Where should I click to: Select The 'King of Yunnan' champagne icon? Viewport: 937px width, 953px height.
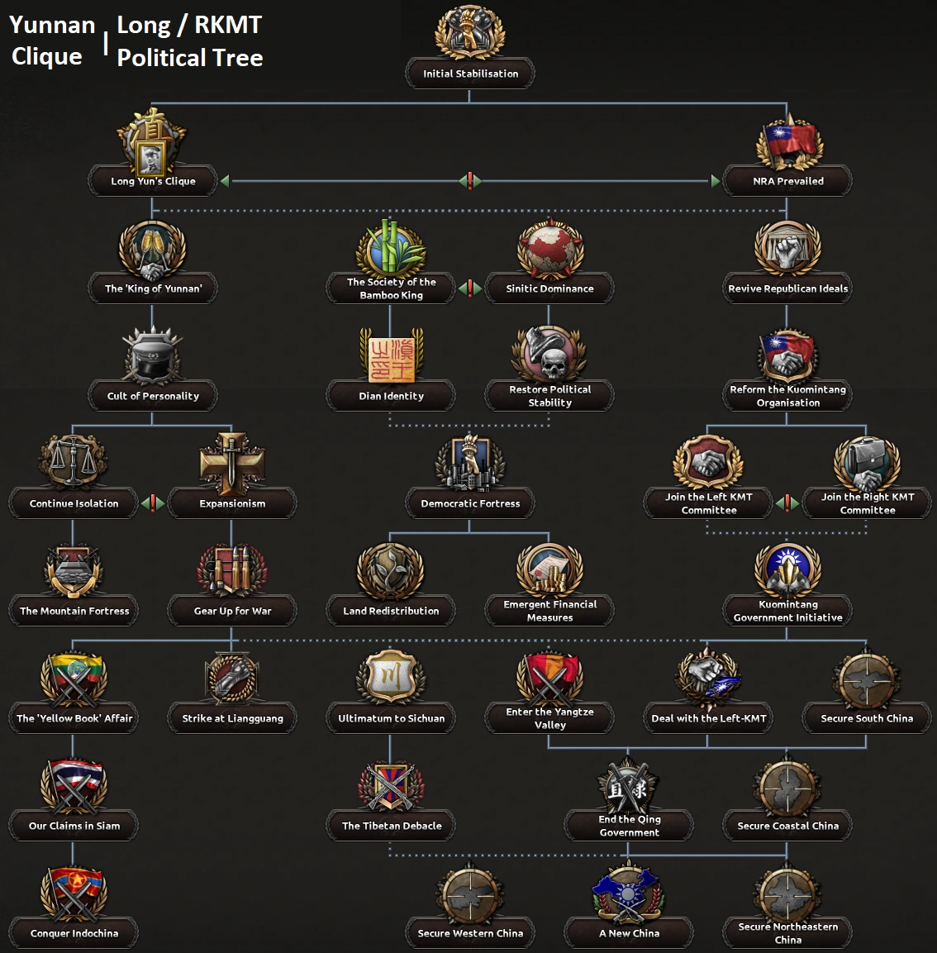click(152, 249)
